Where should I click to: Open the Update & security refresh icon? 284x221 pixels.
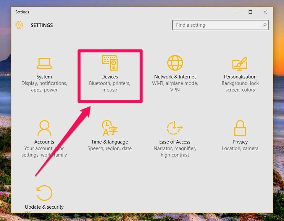click(x=44, y=193)
